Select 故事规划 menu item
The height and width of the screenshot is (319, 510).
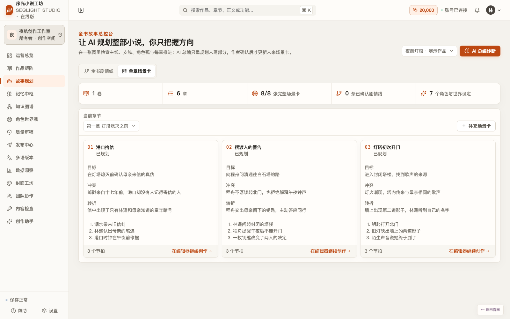pos(34,81)
